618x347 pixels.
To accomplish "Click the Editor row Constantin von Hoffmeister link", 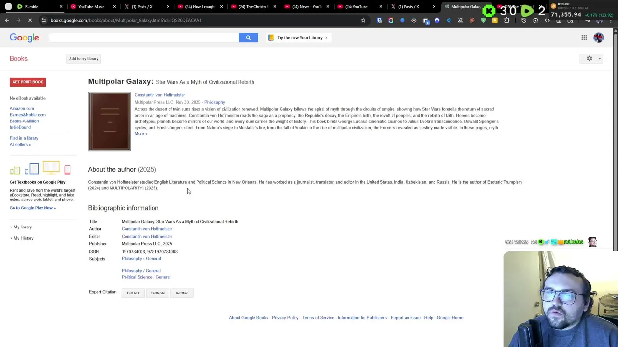I will pyautogui.click(x=147, y=237).
